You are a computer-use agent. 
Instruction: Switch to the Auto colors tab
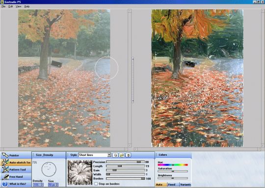pos(161,185)
